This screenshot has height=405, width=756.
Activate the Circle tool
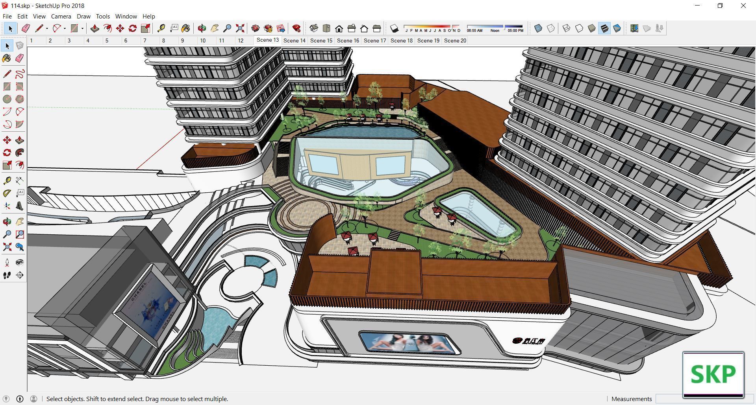click(7, 99)
